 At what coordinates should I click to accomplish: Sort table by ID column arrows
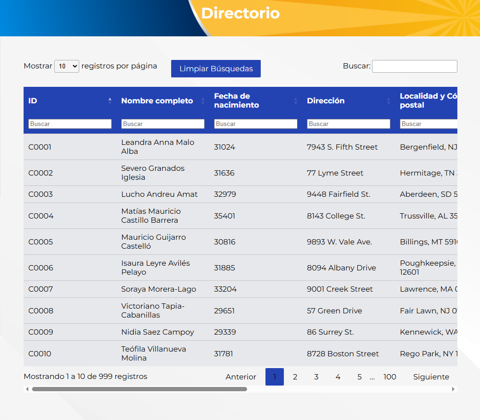(110, 101)
